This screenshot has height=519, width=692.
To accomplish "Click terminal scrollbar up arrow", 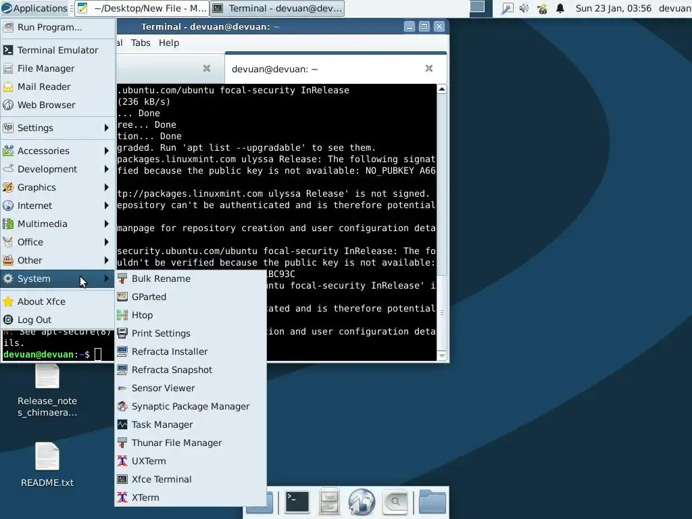I will (x=442, y=89).
